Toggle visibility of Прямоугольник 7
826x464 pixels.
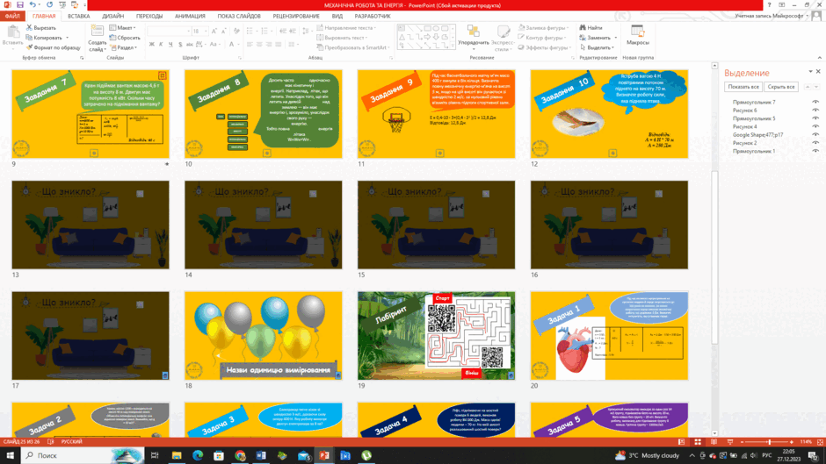[815, 102]
